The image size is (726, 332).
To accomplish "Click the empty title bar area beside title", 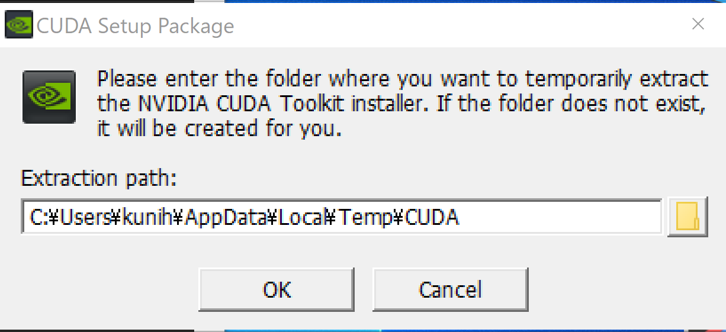I will 456,25.
